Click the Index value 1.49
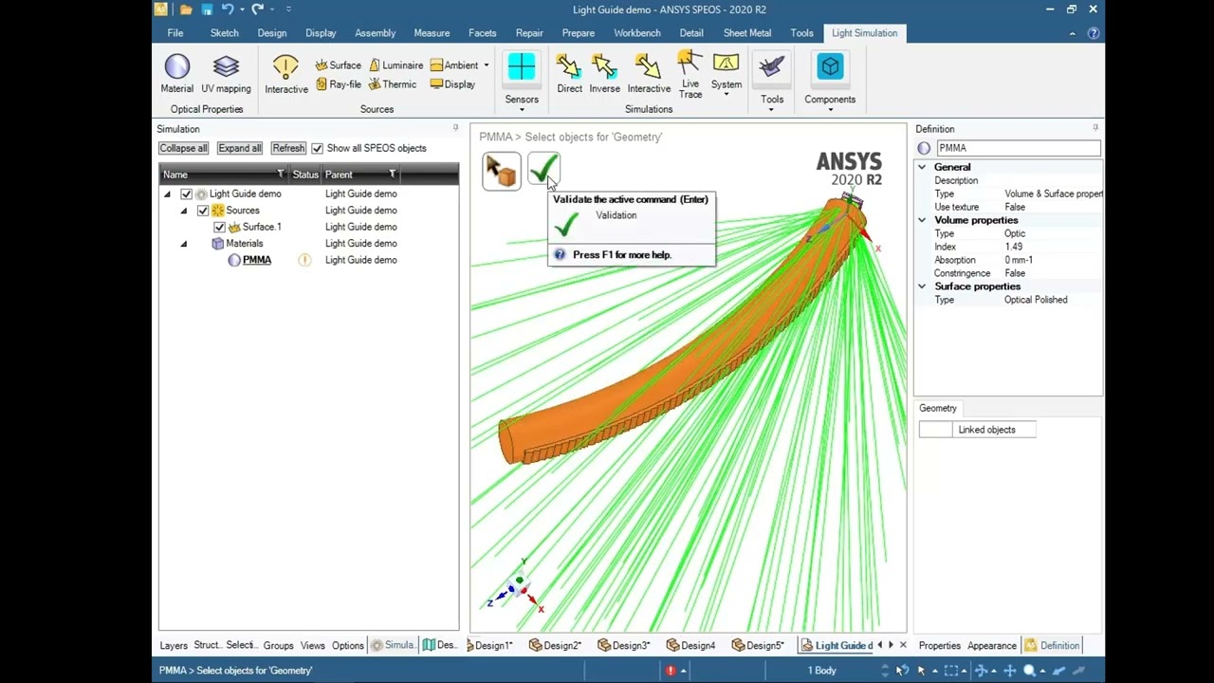Viewport: 1214px width, 683px height. [1014, 247]
